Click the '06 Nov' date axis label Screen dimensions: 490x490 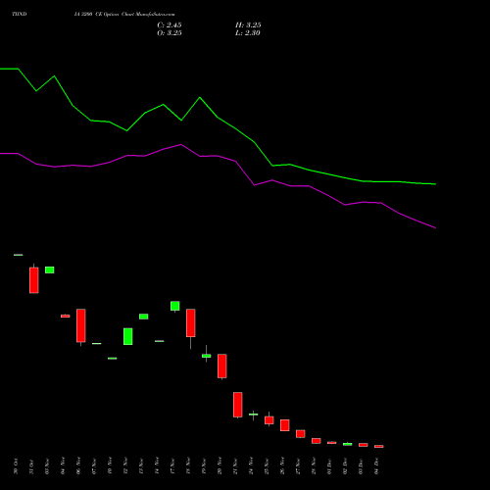click(x=78, y=466)
